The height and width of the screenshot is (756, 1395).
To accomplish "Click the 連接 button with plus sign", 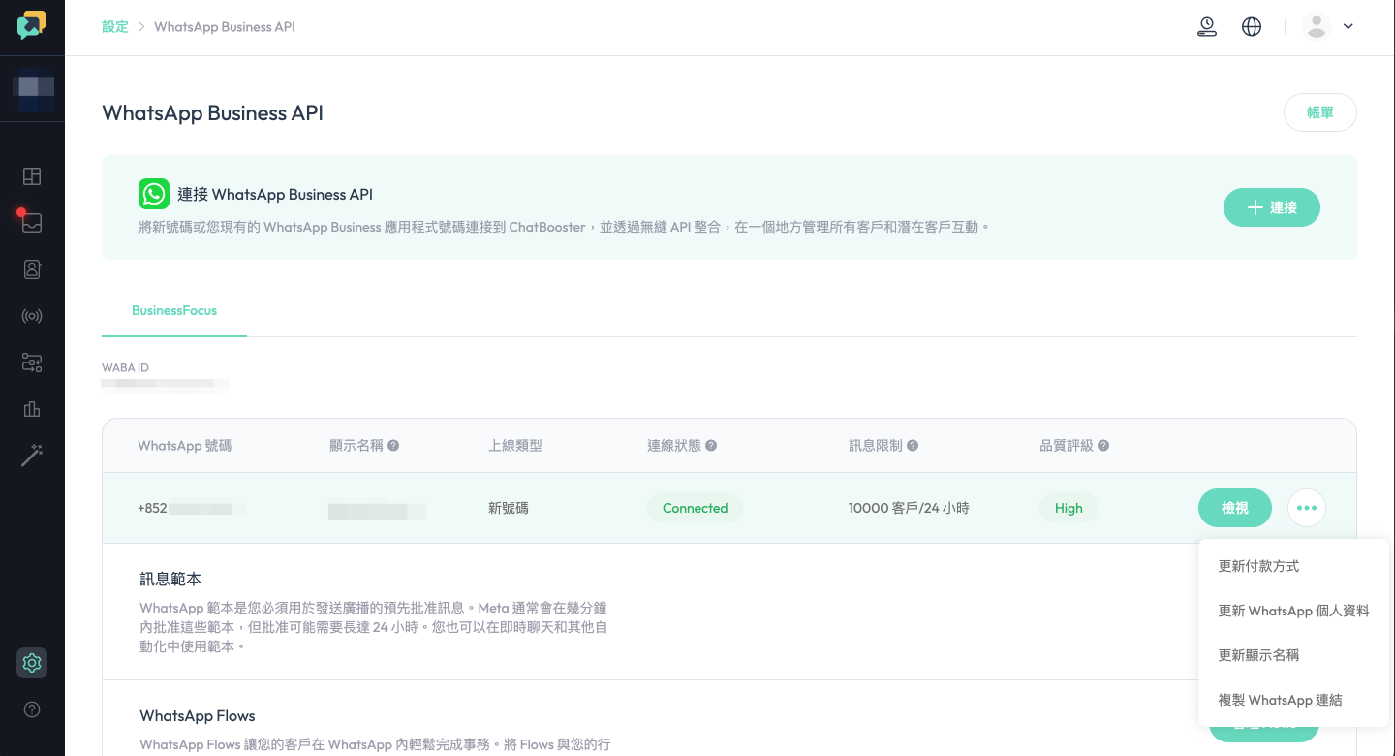I will (x=1272, y=207).
